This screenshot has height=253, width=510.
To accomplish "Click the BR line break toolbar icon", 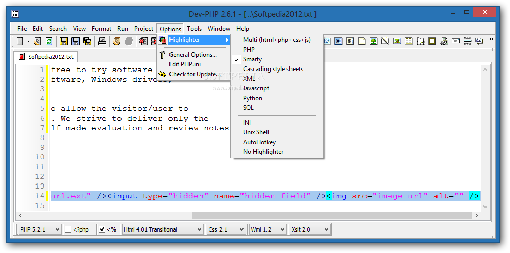I will (x=479, y=41).
